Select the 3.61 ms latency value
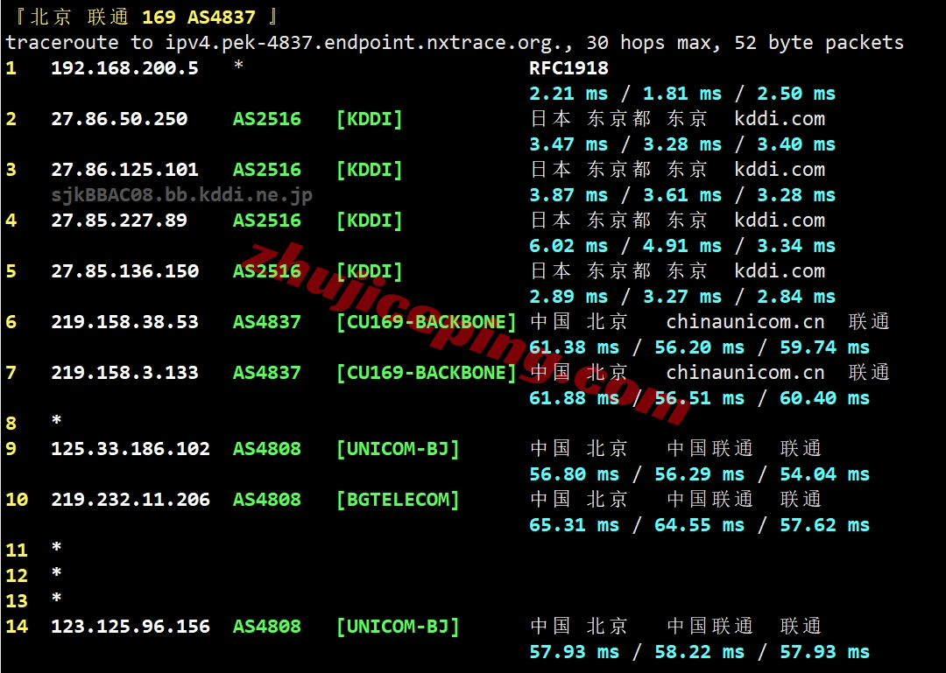Viewport: 946px width, 673px height. click(682, 195)
